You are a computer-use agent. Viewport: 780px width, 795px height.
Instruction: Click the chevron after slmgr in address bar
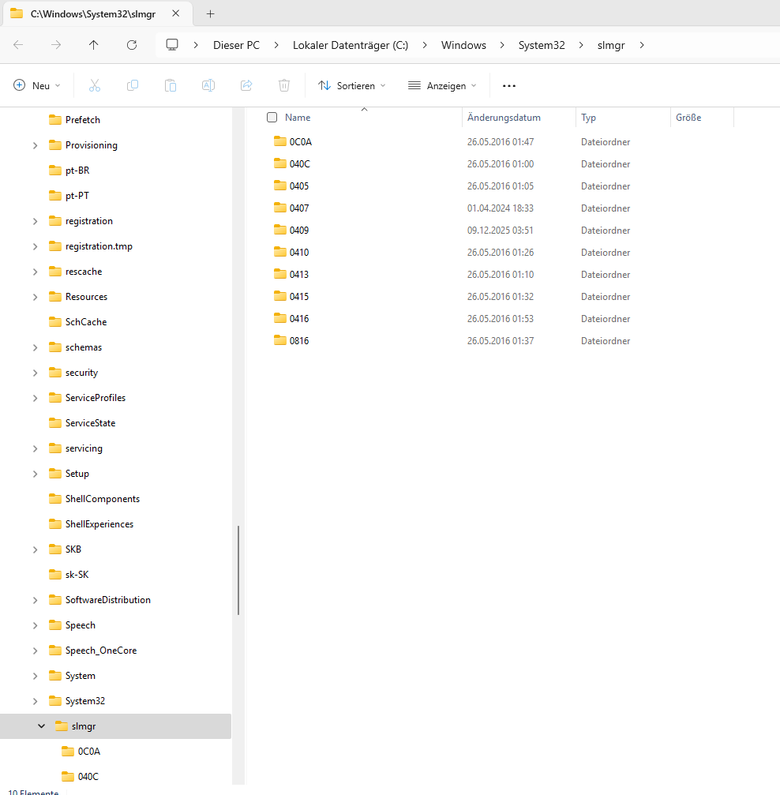pyautogui.click(x=642, y=45)
